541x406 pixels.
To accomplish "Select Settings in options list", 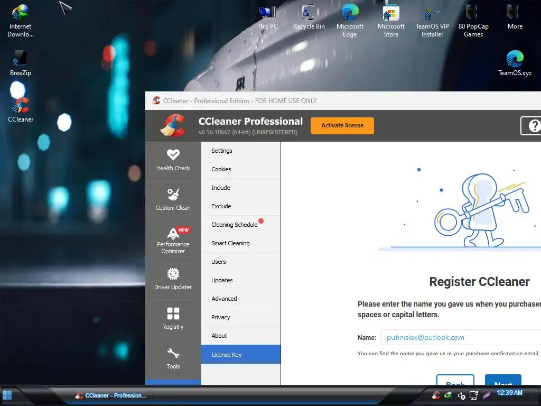I will pyautogui.click(x=241, y=151).
